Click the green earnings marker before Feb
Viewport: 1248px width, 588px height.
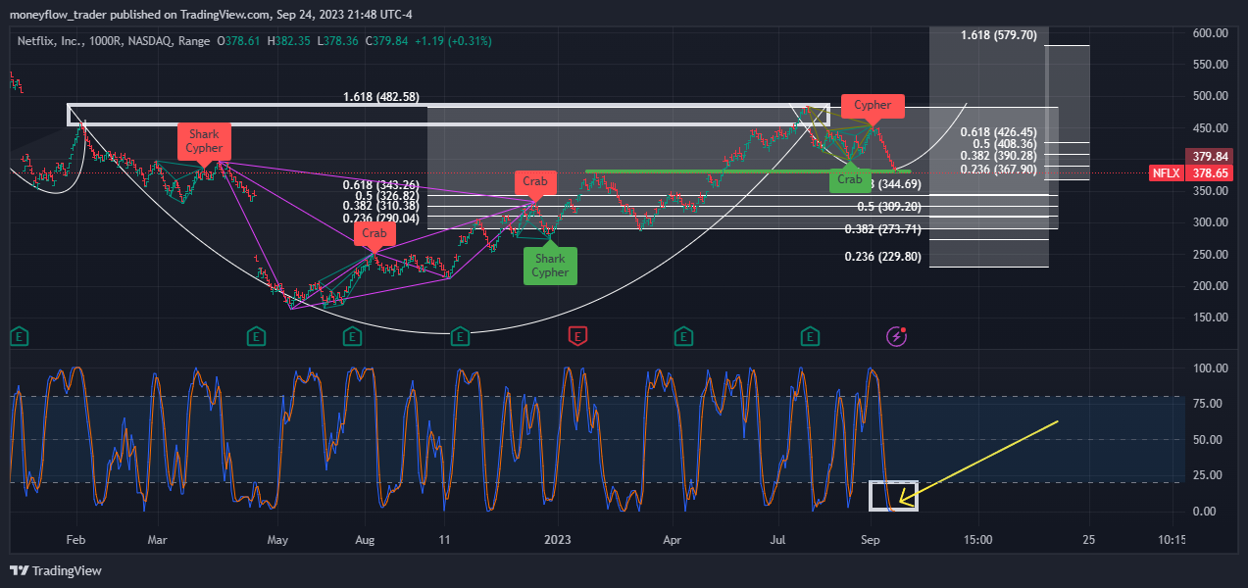[19, 336]
